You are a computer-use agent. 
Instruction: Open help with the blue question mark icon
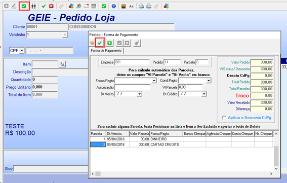pyautogui.click(x=114, y=6)
